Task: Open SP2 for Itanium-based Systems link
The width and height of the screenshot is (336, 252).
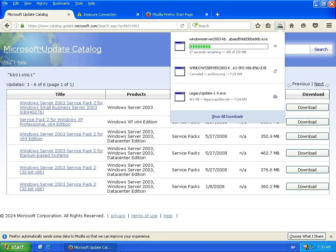Action: [61, 153]
